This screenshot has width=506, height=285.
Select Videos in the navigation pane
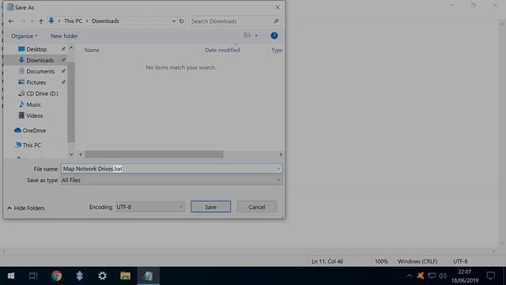tap(34, 116)
